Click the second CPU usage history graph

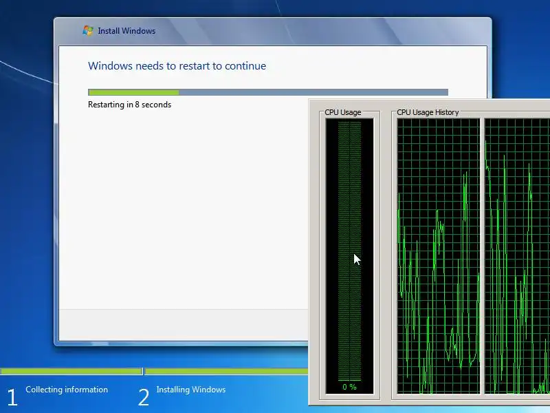(517, 256)
